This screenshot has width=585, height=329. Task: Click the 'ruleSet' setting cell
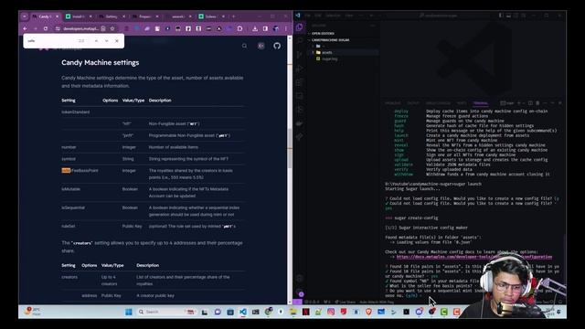(x=69, y=226)
